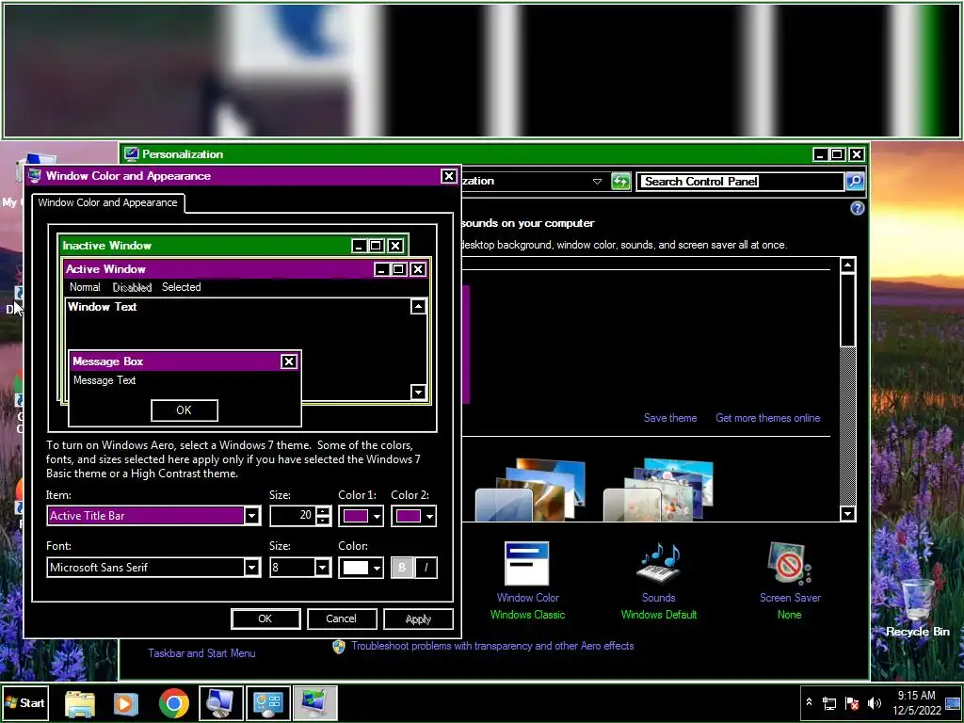The image size is (964, 723).
Task: Focus the Search Control Panel field
Action: click(740, 182)
